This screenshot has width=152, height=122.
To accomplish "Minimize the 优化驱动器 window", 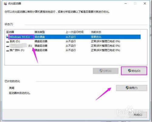I will pos(126,3).
